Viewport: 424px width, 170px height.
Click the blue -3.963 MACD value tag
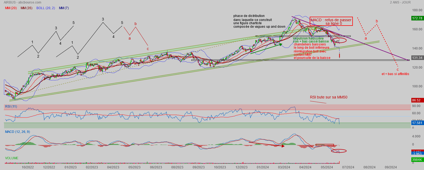click(417, 154)
